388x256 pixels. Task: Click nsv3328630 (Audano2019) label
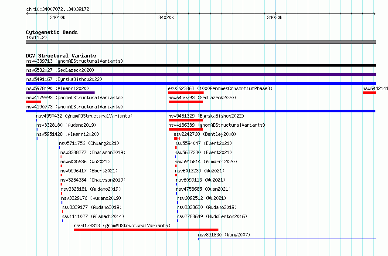coord(207,207)
